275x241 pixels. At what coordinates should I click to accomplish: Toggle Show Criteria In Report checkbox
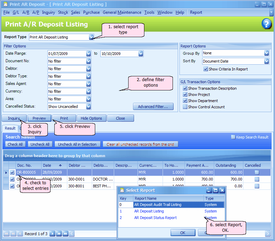click(206, 69)
